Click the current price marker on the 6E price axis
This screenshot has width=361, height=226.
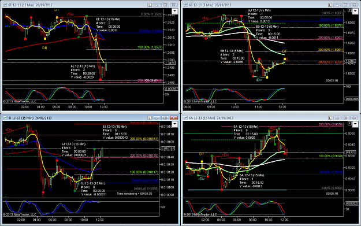tap(170, 62)
